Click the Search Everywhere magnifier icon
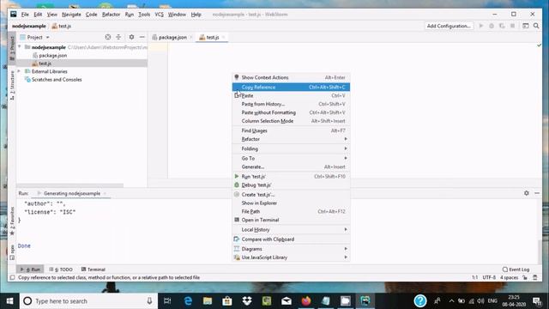The width and height of the screenshot is (549, 309). 536,26
